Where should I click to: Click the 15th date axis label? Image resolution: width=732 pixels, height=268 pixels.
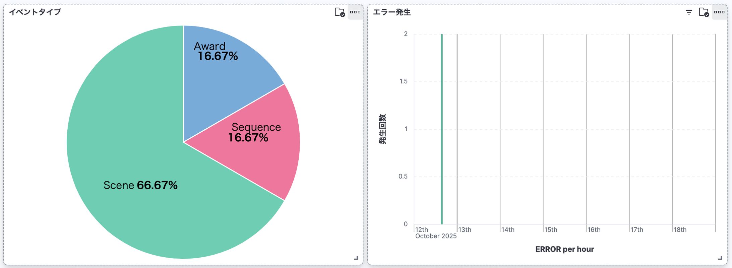551,230
